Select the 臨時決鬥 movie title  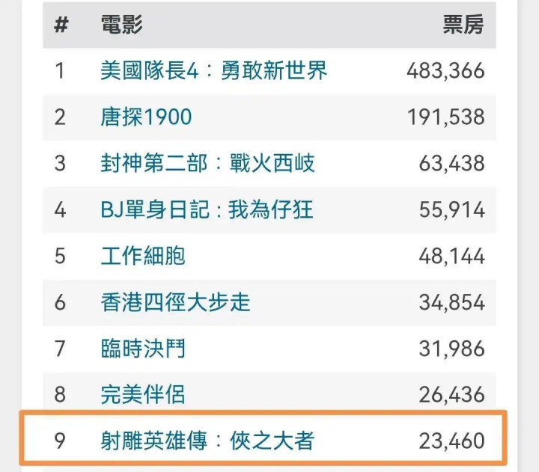pyautogui.click(x=143, y=349)
